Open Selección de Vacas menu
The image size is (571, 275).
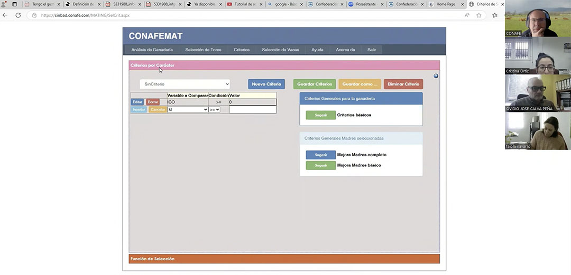280,50
